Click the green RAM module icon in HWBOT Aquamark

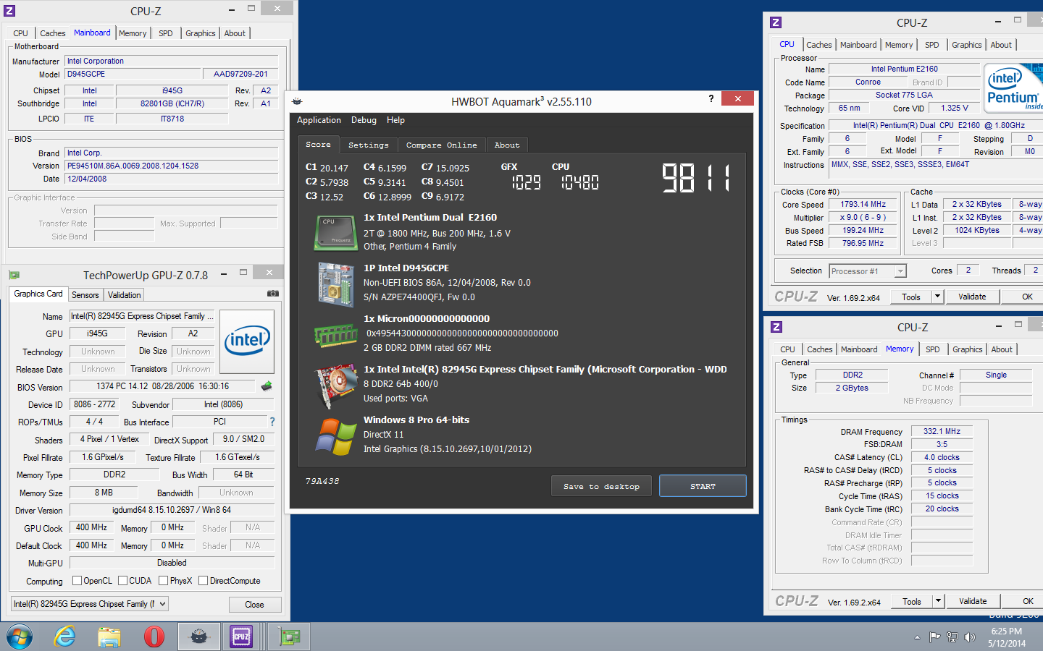click(x=336, y=335)
